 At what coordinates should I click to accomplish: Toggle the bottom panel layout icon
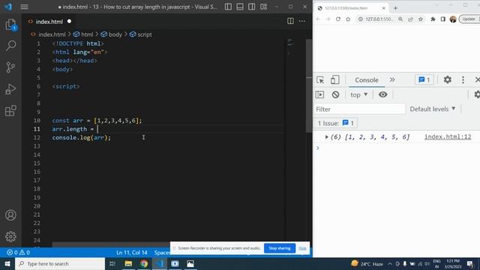click(240, 7)
